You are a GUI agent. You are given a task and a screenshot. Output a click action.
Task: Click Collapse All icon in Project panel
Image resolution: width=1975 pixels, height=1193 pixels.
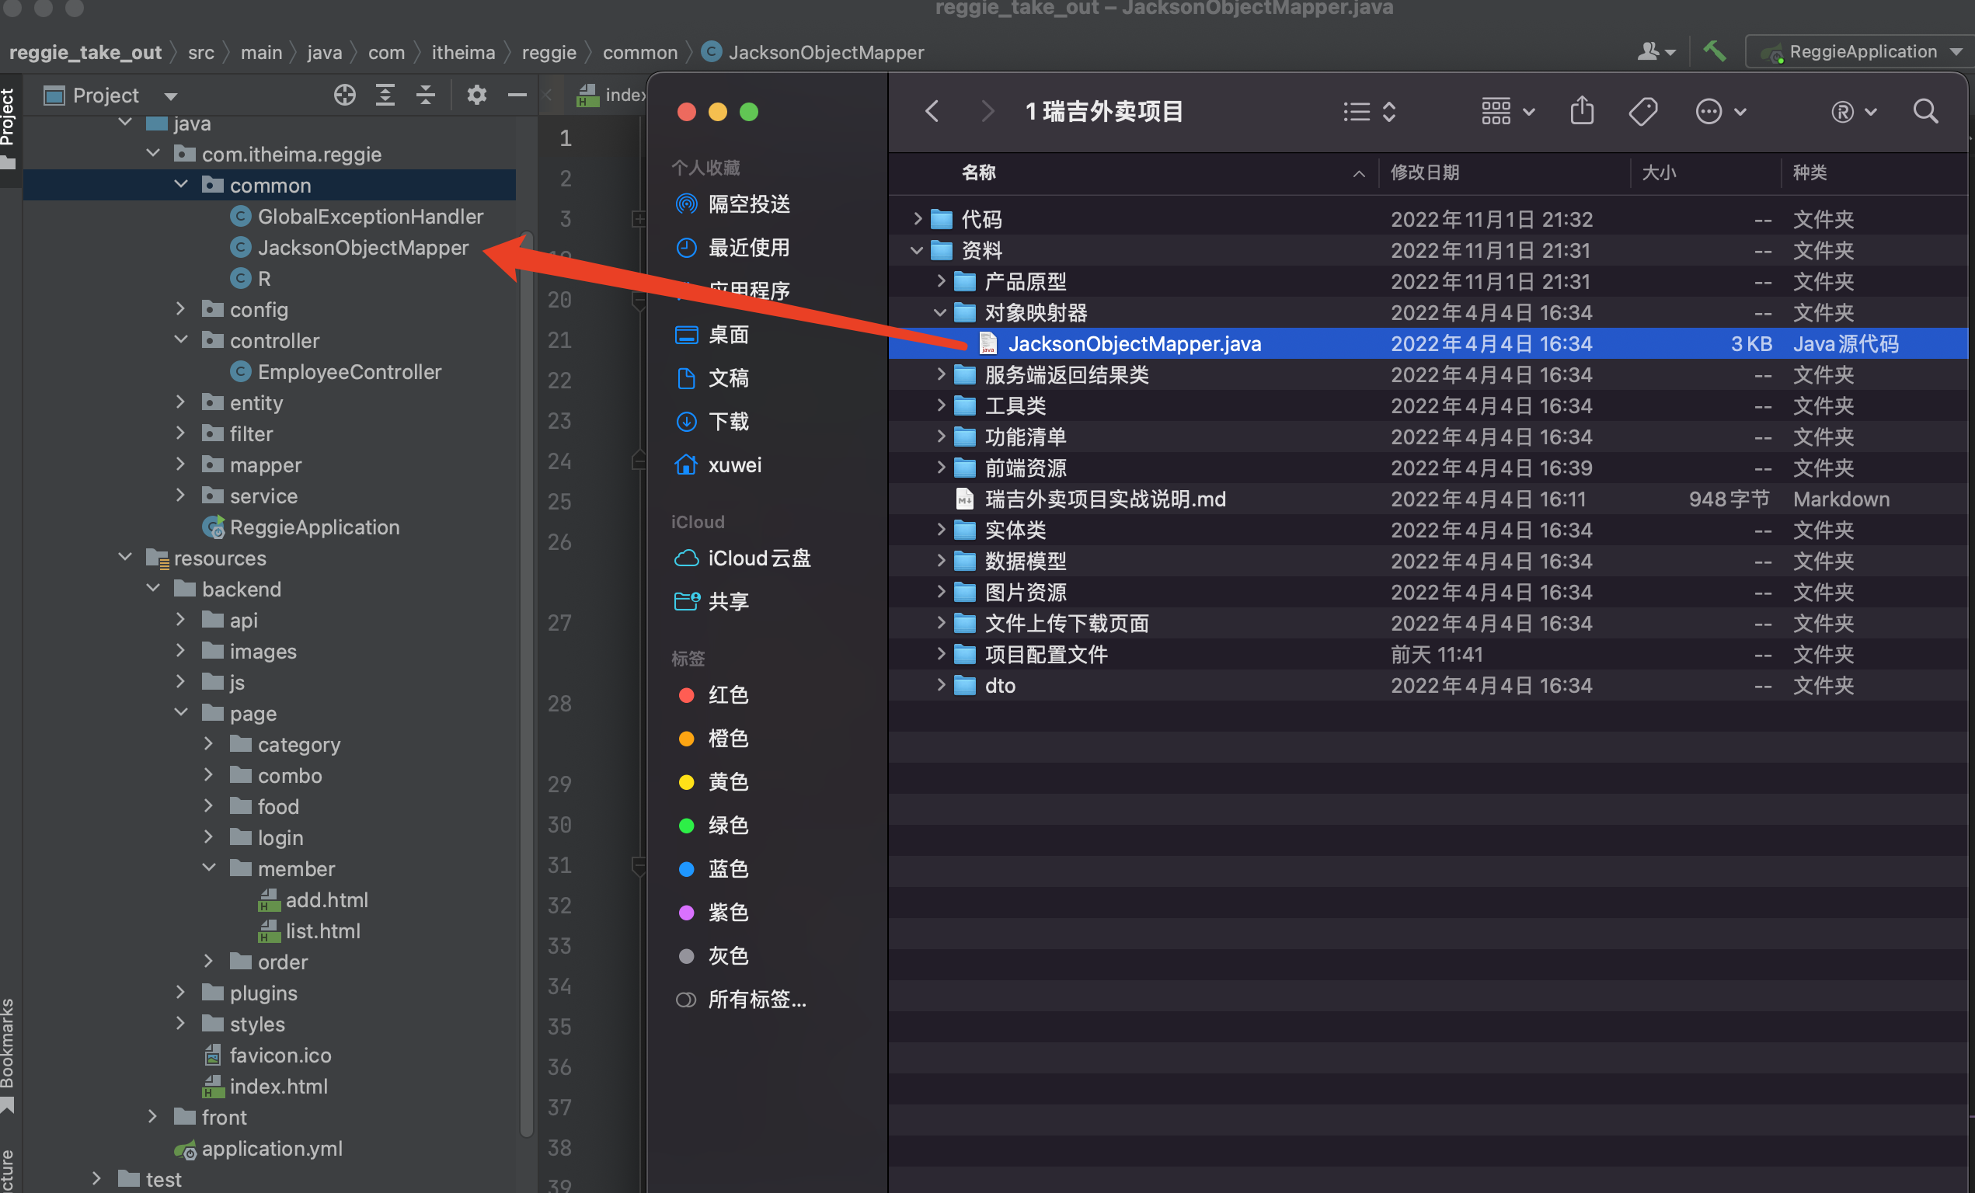[426, 96]
